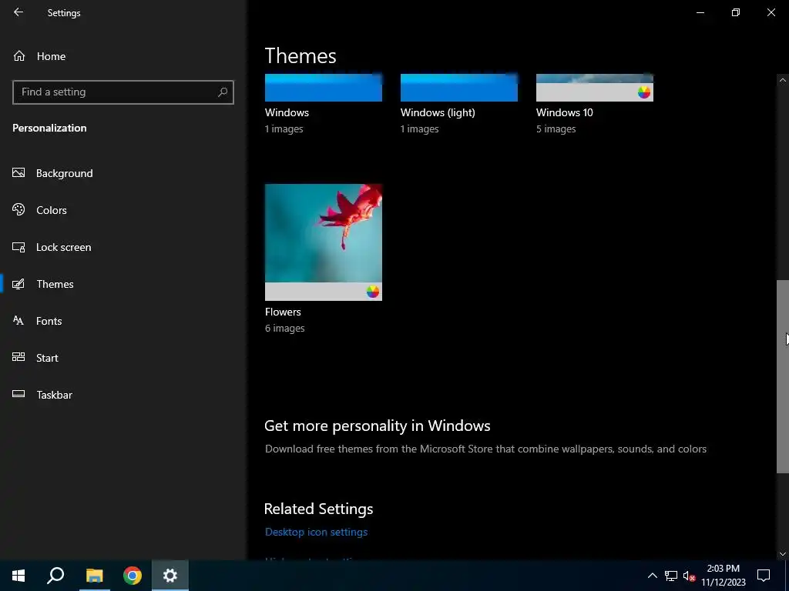The image size is (789, 591).
Task: Click the Settings gear in taskbar
Action: (170, 576)
